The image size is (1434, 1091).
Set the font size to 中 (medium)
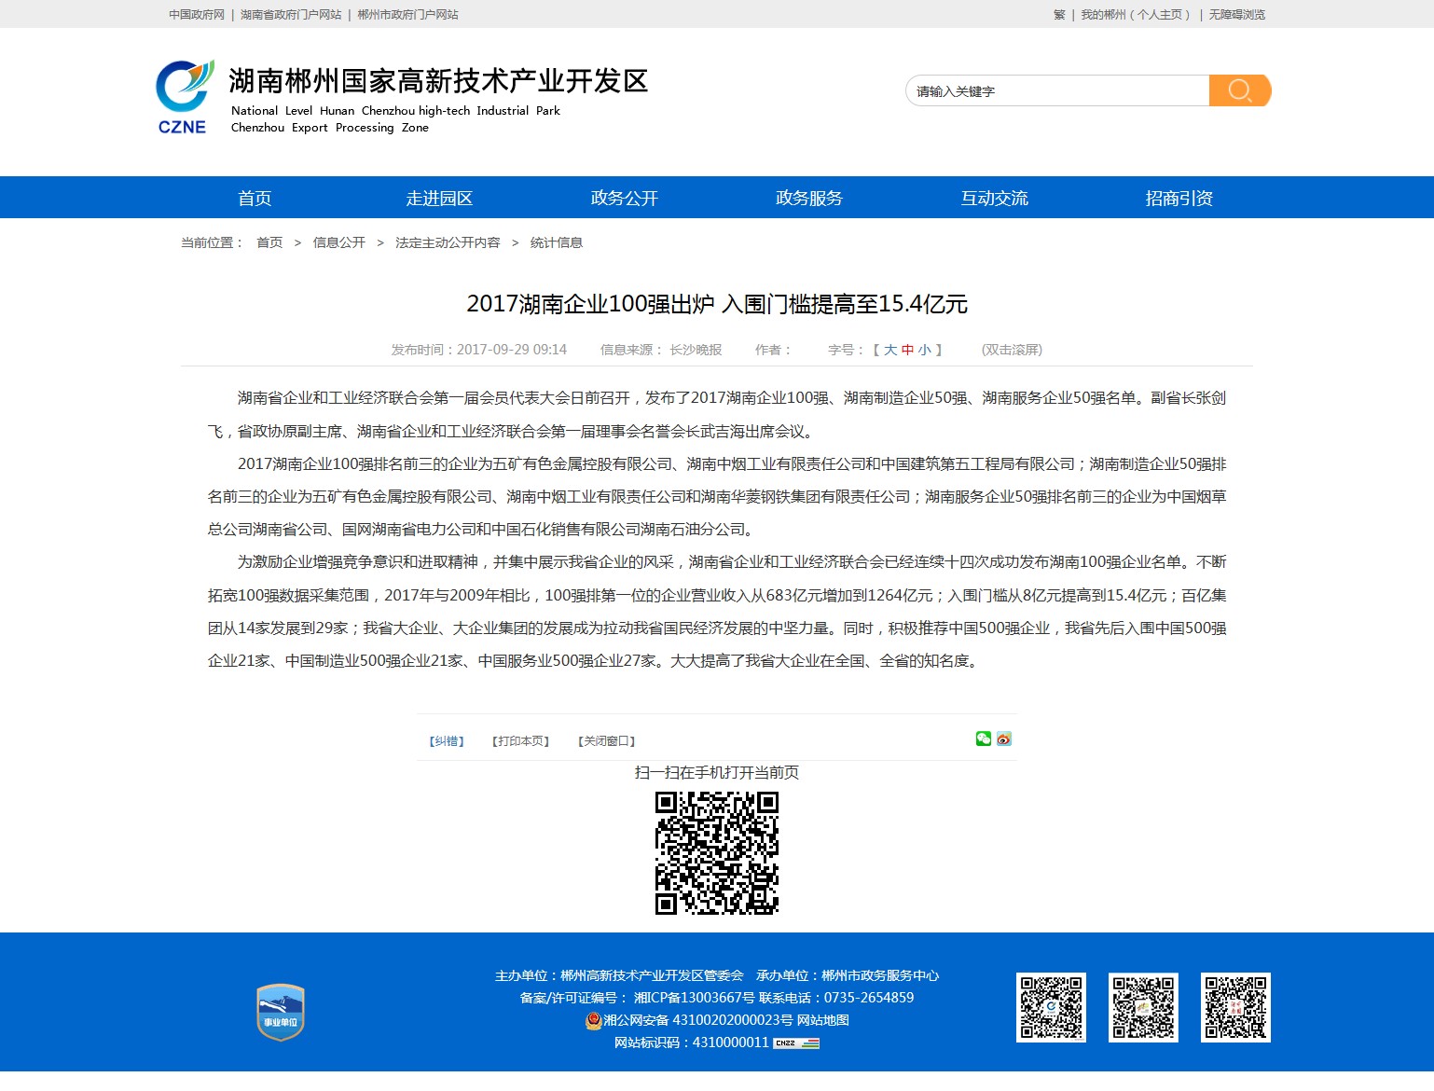pos(907,350)
